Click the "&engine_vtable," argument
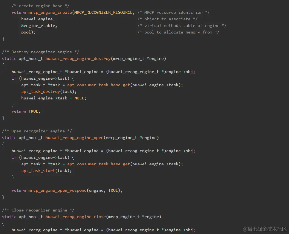 pos(39,26)
